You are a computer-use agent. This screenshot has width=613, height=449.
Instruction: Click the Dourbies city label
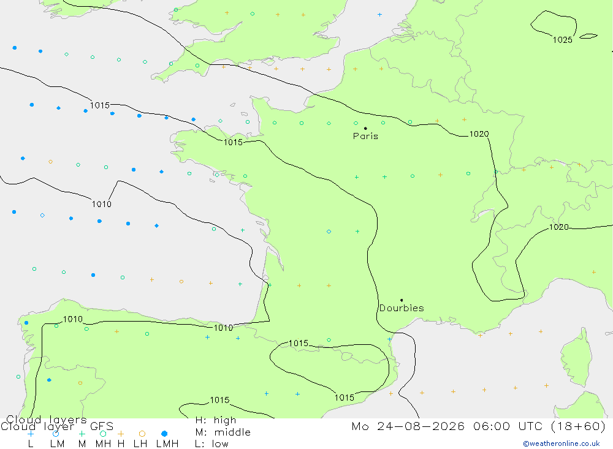point(402,308)
